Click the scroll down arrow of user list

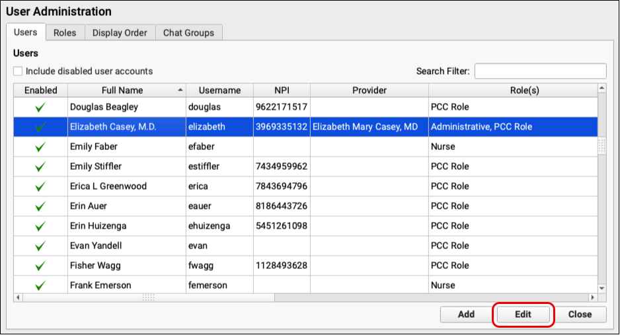pos(601,288)
